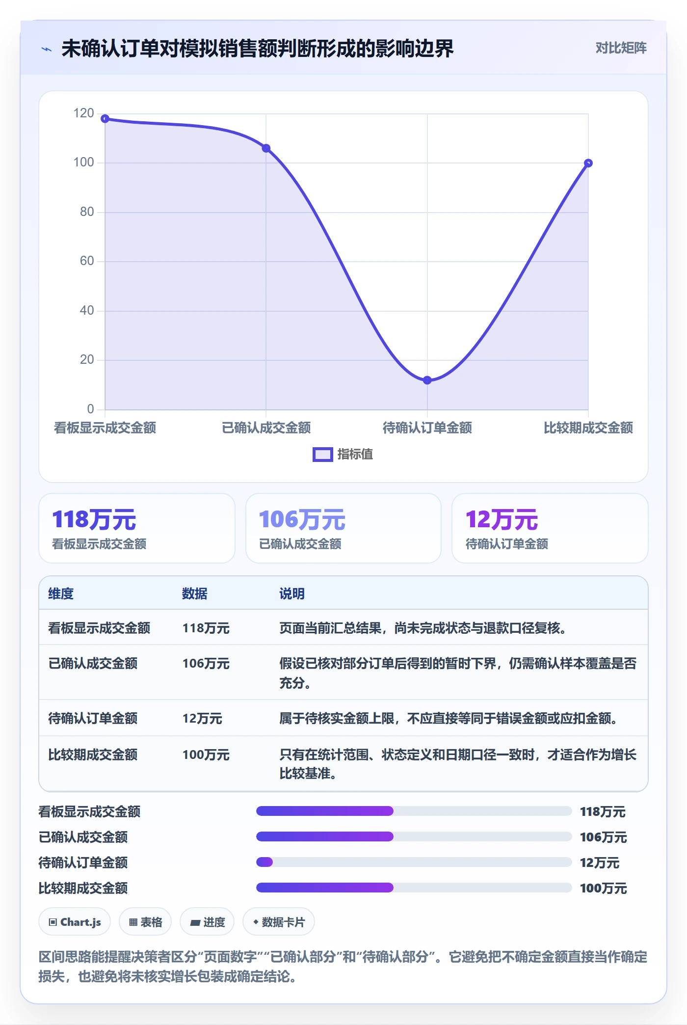Click table value 118万元
Viewport: 687px width, 1025px height.
pos(206,628)
